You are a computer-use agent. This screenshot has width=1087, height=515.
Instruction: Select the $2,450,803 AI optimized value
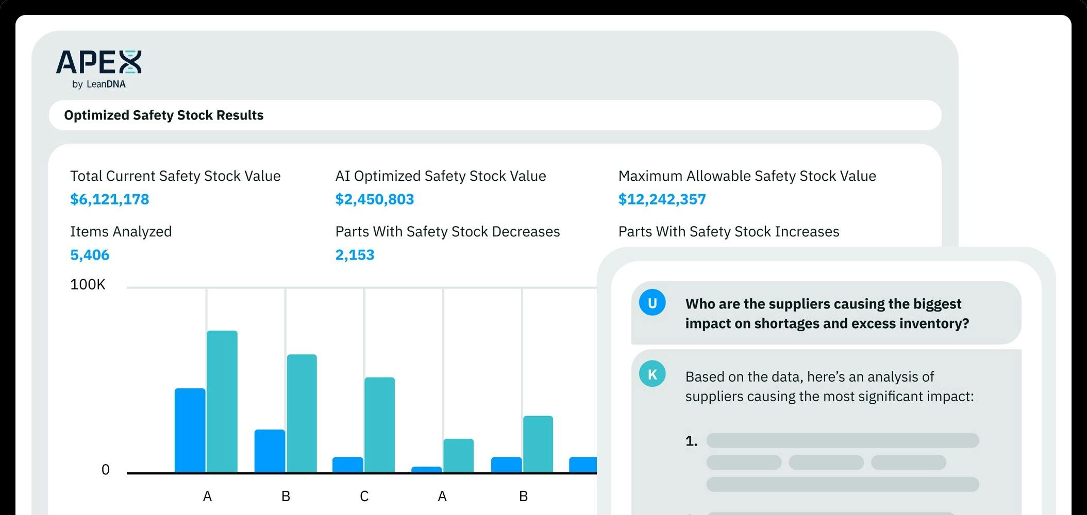(x=374, y=199)
